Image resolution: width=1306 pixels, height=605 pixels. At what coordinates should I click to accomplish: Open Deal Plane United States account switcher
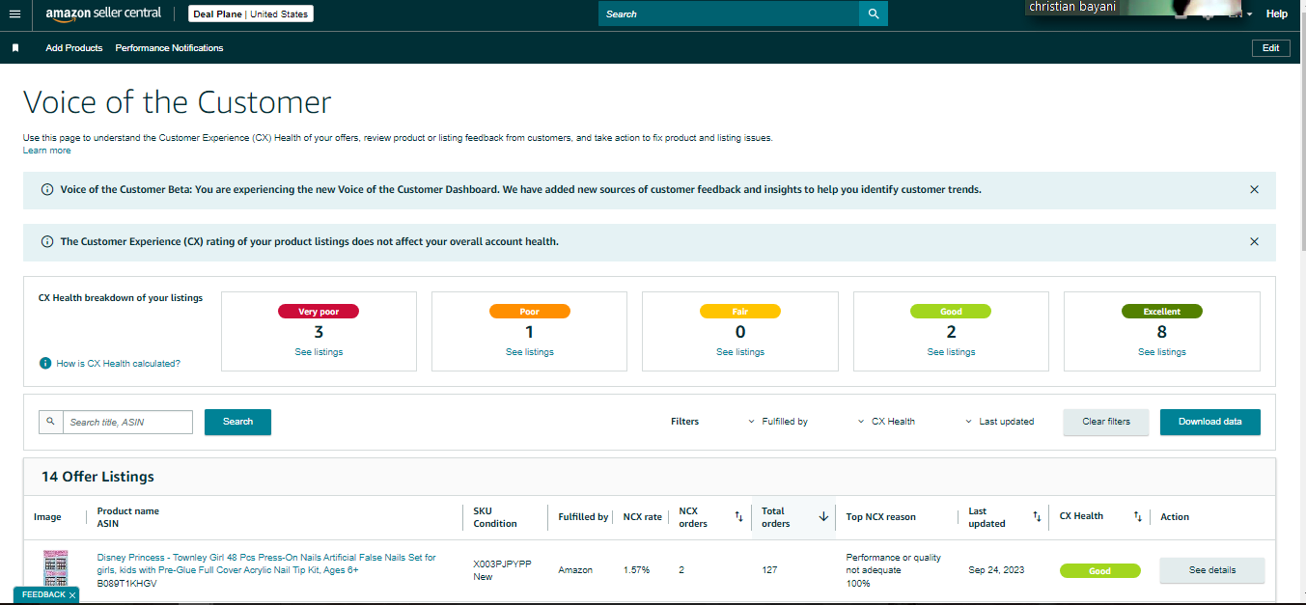[251, 14]
